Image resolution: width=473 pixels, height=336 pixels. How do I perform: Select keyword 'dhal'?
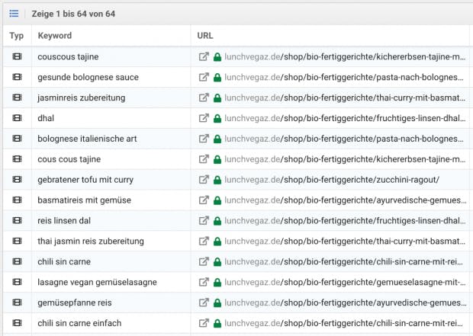point(46,118)
